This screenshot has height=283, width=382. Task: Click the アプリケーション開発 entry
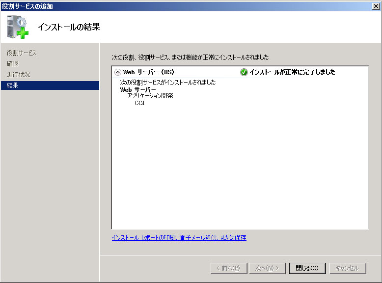point(150,96)
